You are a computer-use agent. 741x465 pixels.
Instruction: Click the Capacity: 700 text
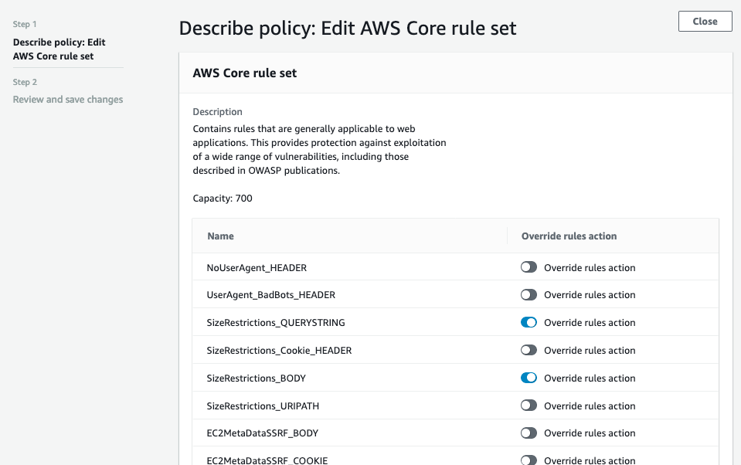[x=223, y=199]
